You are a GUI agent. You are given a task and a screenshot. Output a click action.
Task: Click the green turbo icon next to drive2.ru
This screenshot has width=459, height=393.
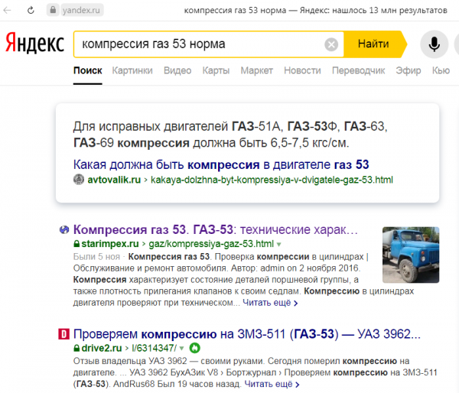pyautogui.click(x=195, y=348)
